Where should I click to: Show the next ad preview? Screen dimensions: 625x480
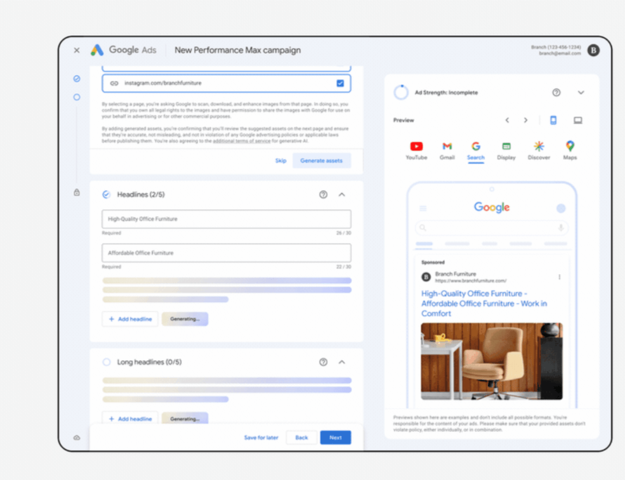[x=526, y=120]
